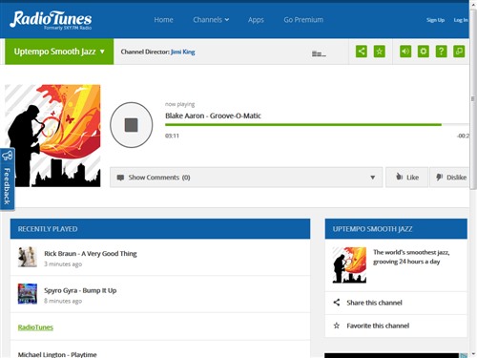Click the thumbs down icon on Dislike

click(439, 177)
